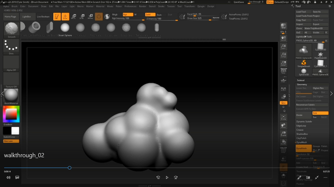334x187 pixels.
Task: Activate the Edit mode button
Action: [x=57, y=17]
